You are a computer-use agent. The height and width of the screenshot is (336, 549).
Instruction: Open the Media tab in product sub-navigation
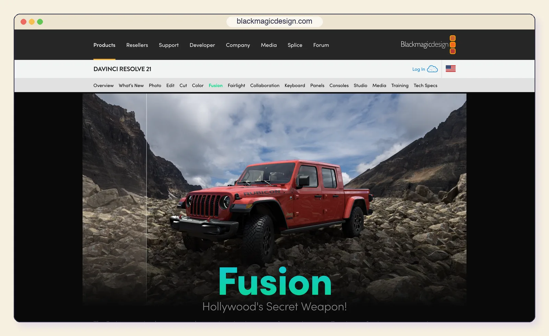(379, 85)
